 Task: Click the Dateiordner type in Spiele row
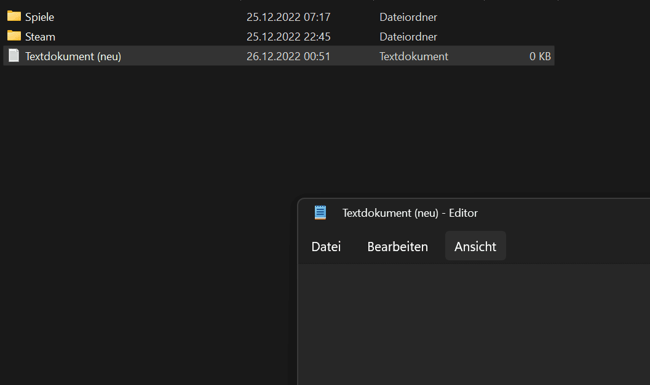pyautogui.click(x=408, y=17)
